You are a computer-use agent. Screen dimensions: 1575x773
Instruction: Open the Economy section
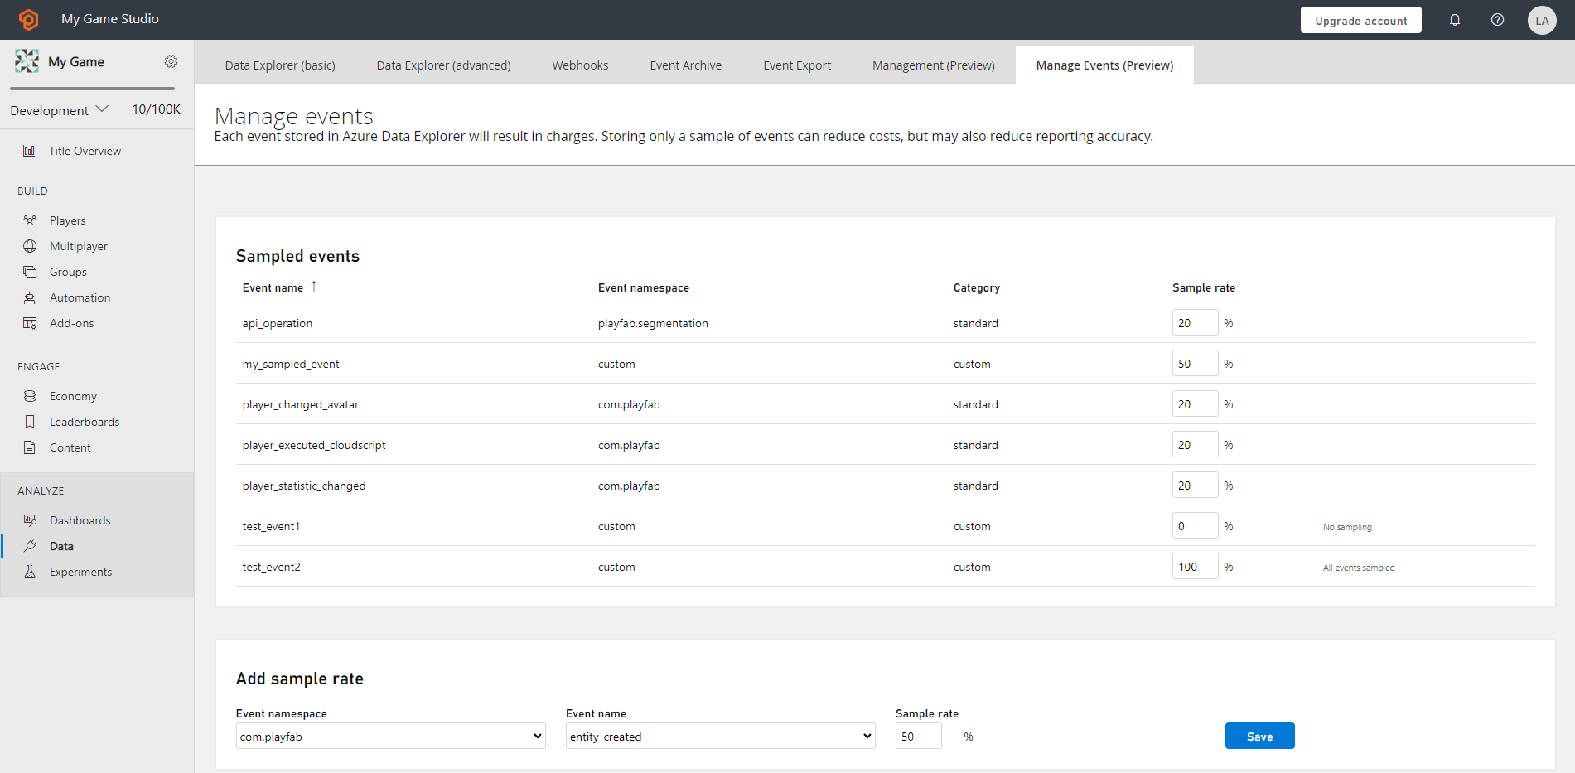73,395
